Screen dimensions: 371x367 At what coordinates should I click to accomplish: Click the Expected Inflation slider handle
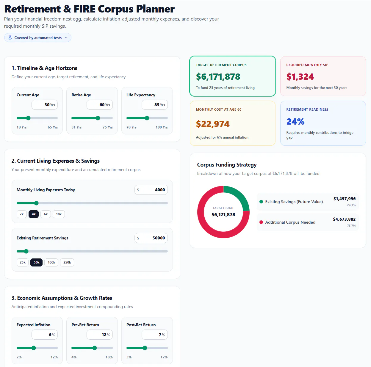[34, 348]
